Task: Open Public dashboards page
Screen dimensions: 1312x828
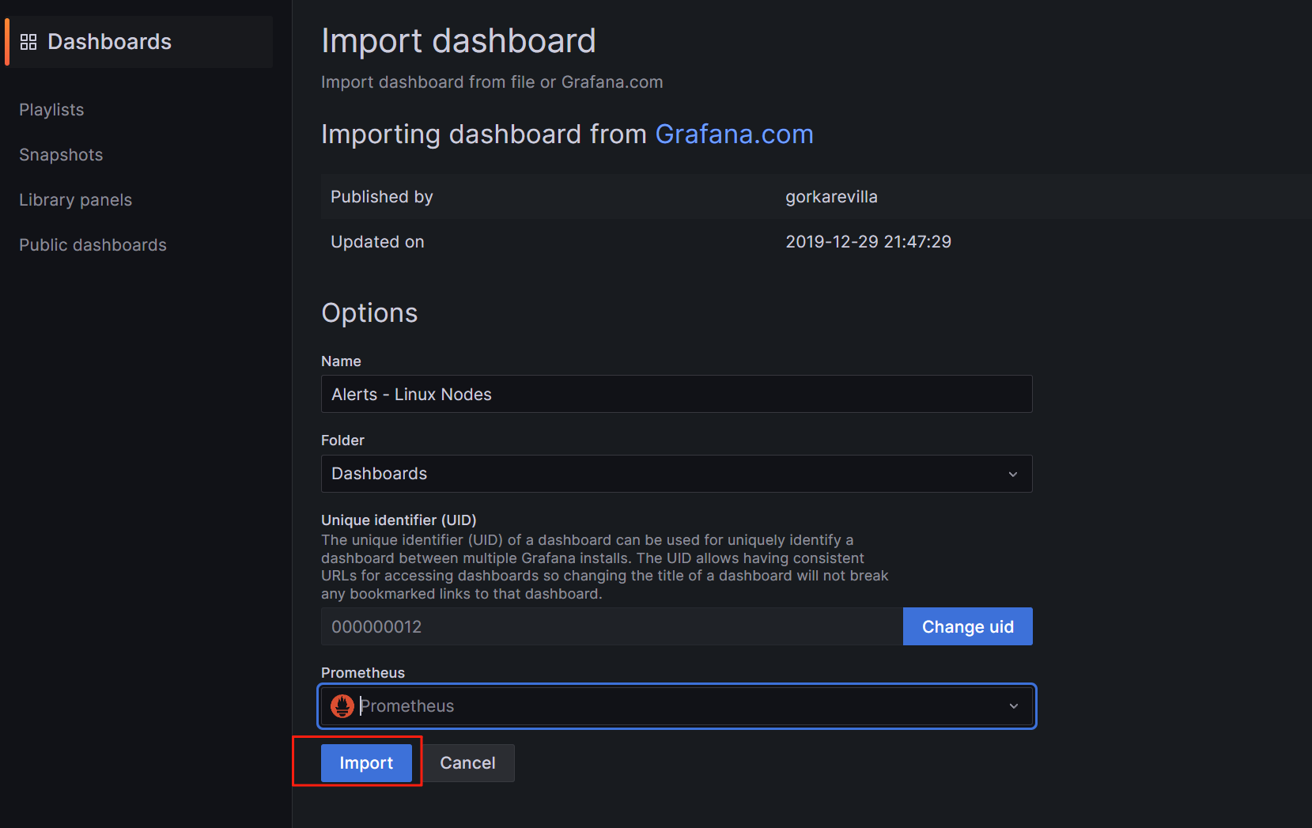Action: coord(93,245)
